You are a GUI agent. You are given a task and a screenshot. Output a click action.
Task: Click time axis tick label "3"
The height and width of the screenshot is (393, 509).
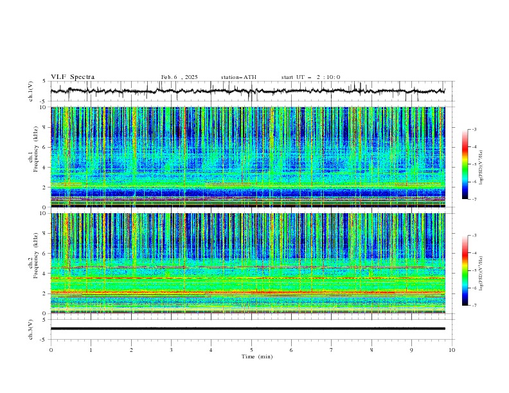171,350
